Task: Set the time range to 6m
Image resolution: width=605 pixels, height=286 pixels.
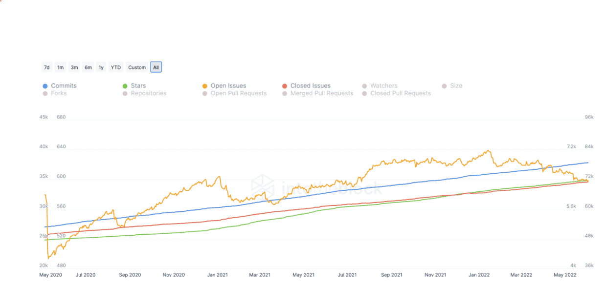Action: (x=88, y=67)
